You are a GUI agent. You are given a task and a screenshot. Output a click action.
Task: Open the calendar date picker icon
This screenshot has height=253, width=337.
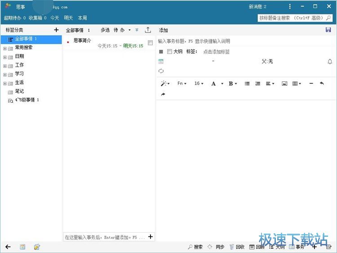161,61
